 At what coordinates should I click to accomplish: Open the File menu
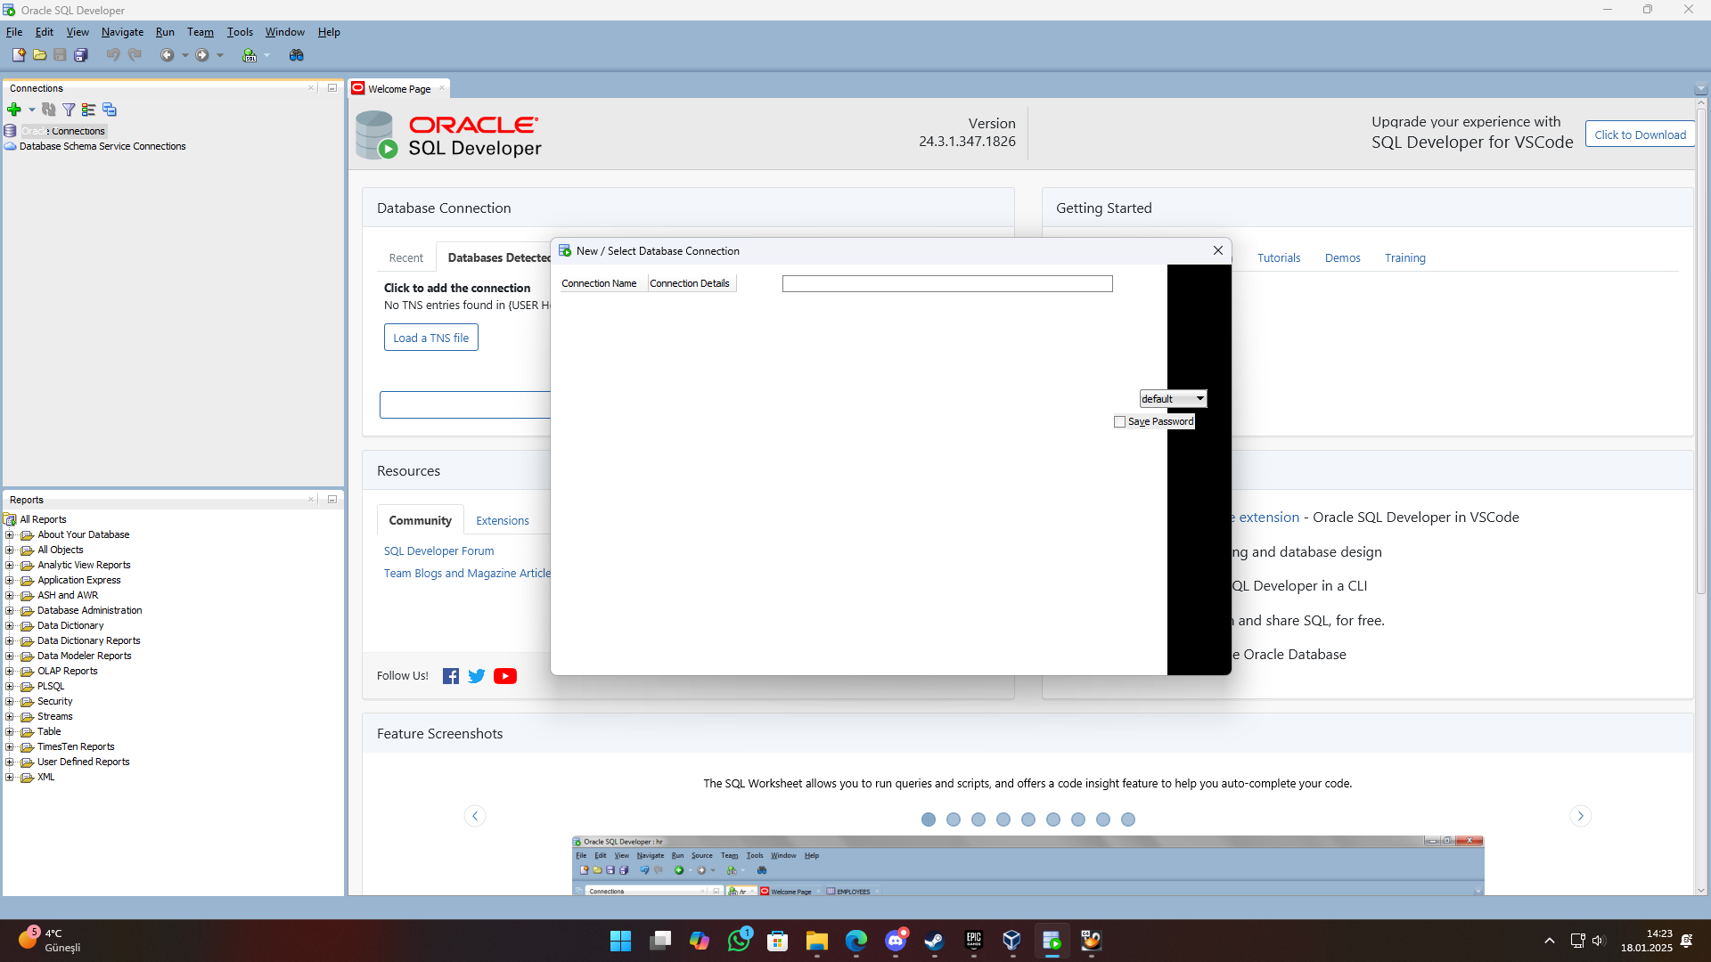(14, 32)
